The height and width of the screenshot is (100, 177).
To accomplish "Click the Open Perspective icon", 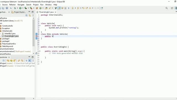I will (x=172, y=8).
